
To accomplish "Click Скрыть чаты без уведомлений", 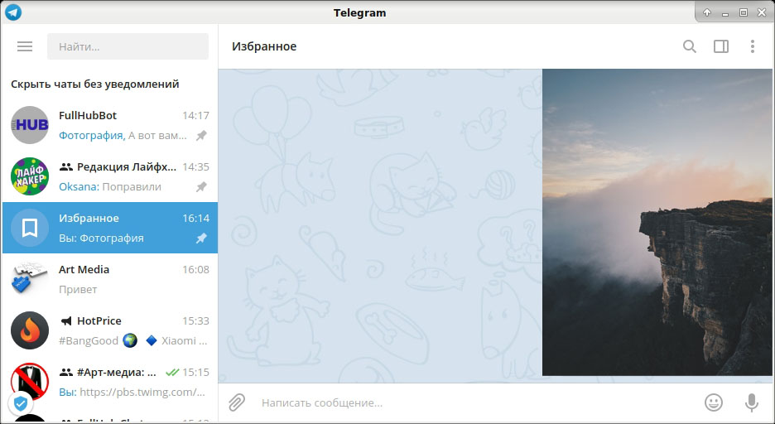I will point(95,84).
